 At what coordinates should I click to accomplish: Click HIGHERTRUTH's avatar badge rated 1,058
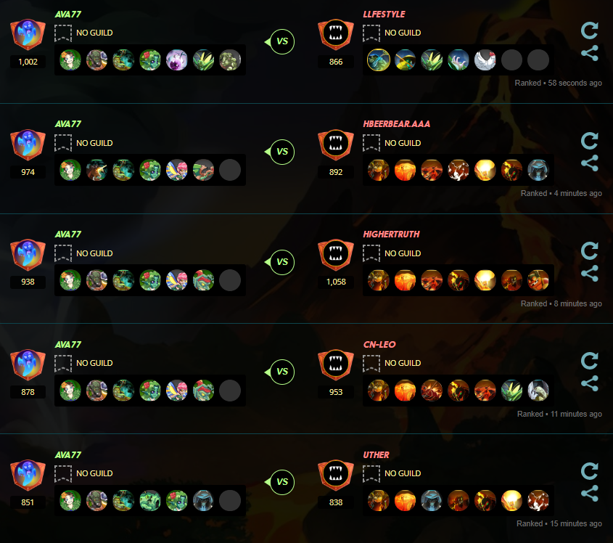click(336, 255)
